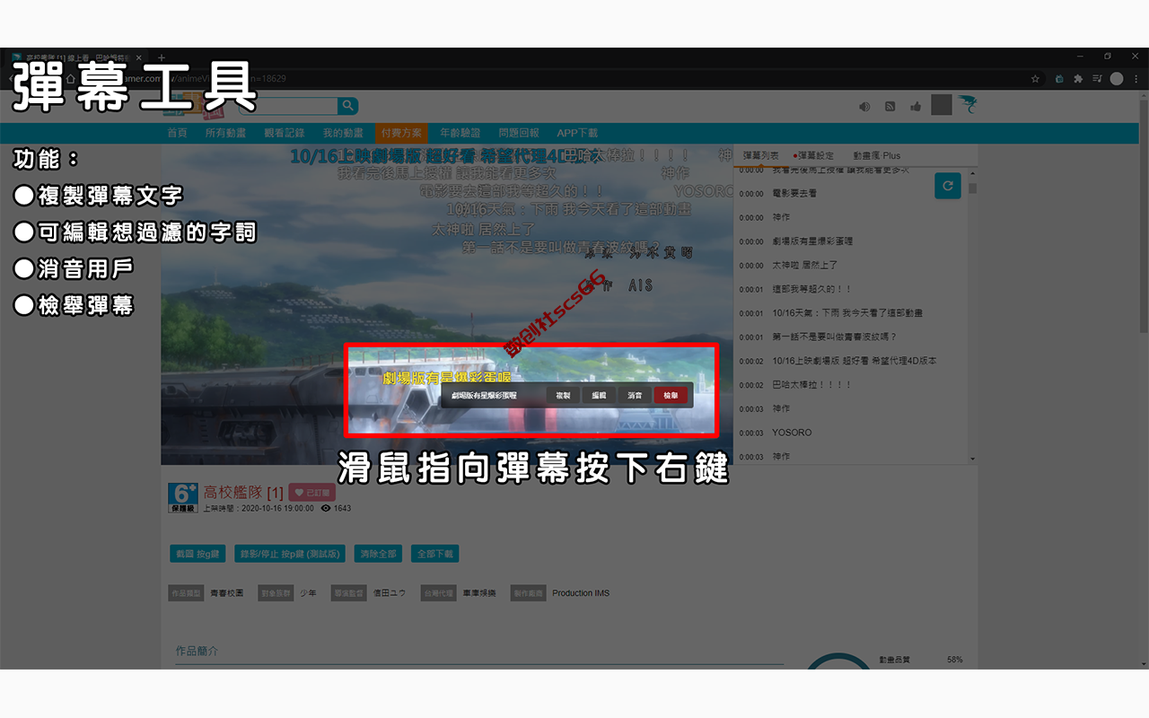Click the 清除全部 button
Viewport: 1149px width, 718px height.
coord(378,554)
